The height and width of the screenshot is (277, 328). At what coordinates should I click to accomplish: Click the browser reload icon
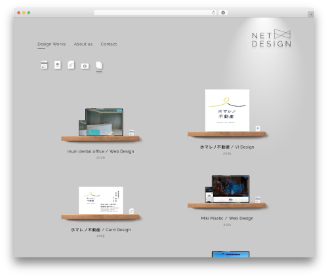point(213,12)
